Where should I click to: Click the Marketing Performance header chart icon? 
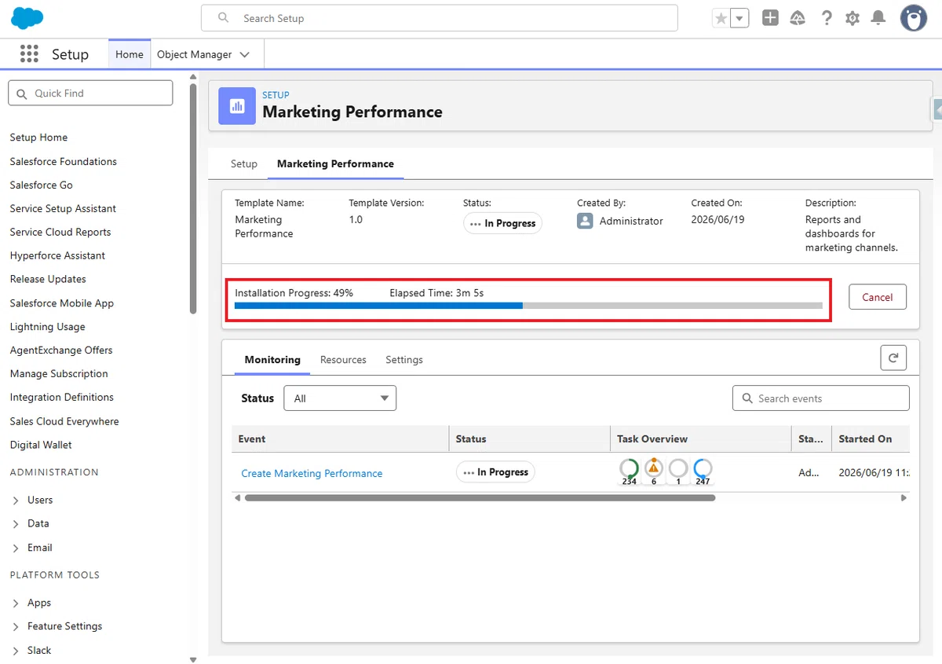(237, 105)
